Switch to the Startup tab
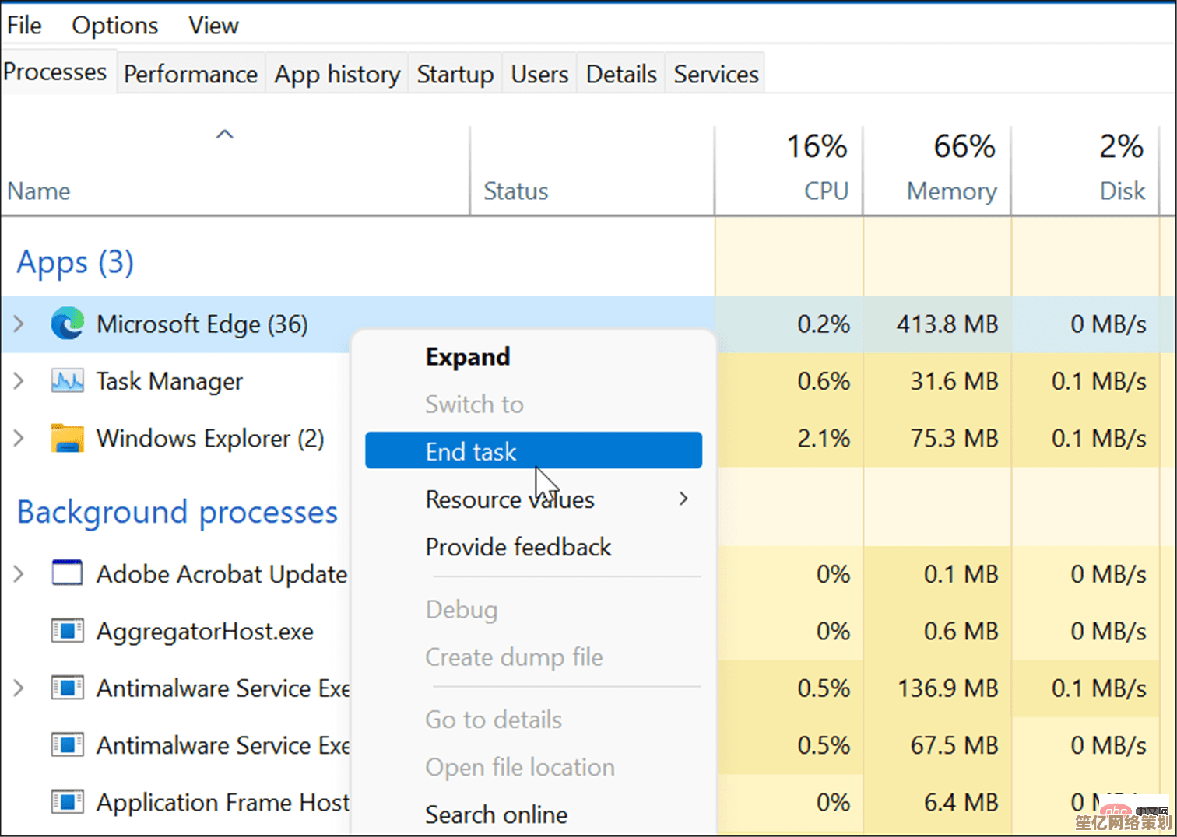Viewport: 1177px width, 837px height. point(455,74)
